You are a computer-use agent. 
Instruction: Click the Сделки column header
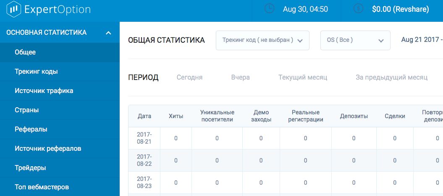[395, 116]
